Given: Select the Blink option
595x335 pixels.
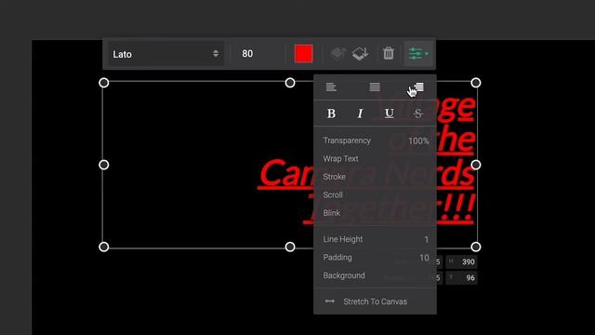Looking at the screenshot, I should [x=331, y=213].
